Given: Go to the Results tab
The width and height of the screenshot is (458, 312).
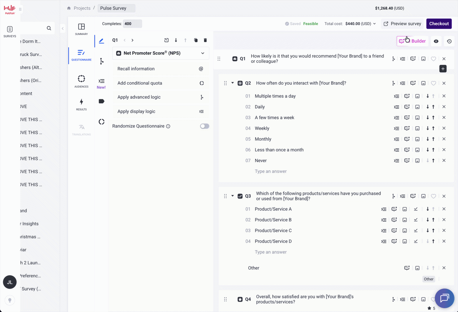Looking at the screenshot, I should coord(81,105).
